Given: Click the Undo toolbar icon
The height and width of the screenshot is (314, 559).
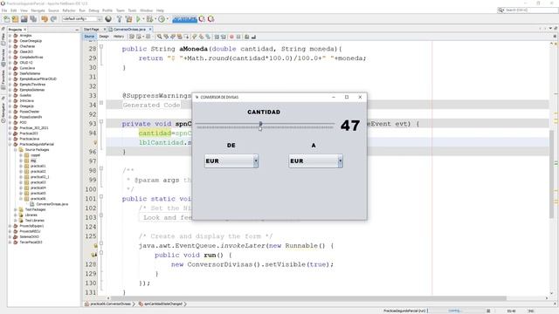Looking at the screenshot, I should tap(45, 19).
